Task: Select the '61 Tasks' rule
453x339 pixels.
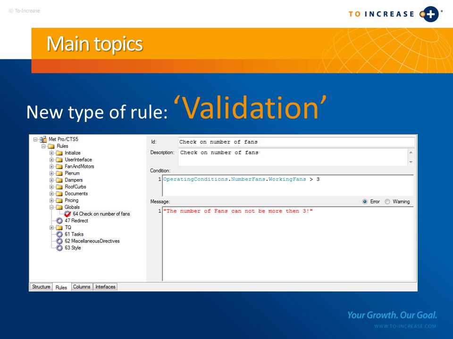Action: (x=74, y=234)
